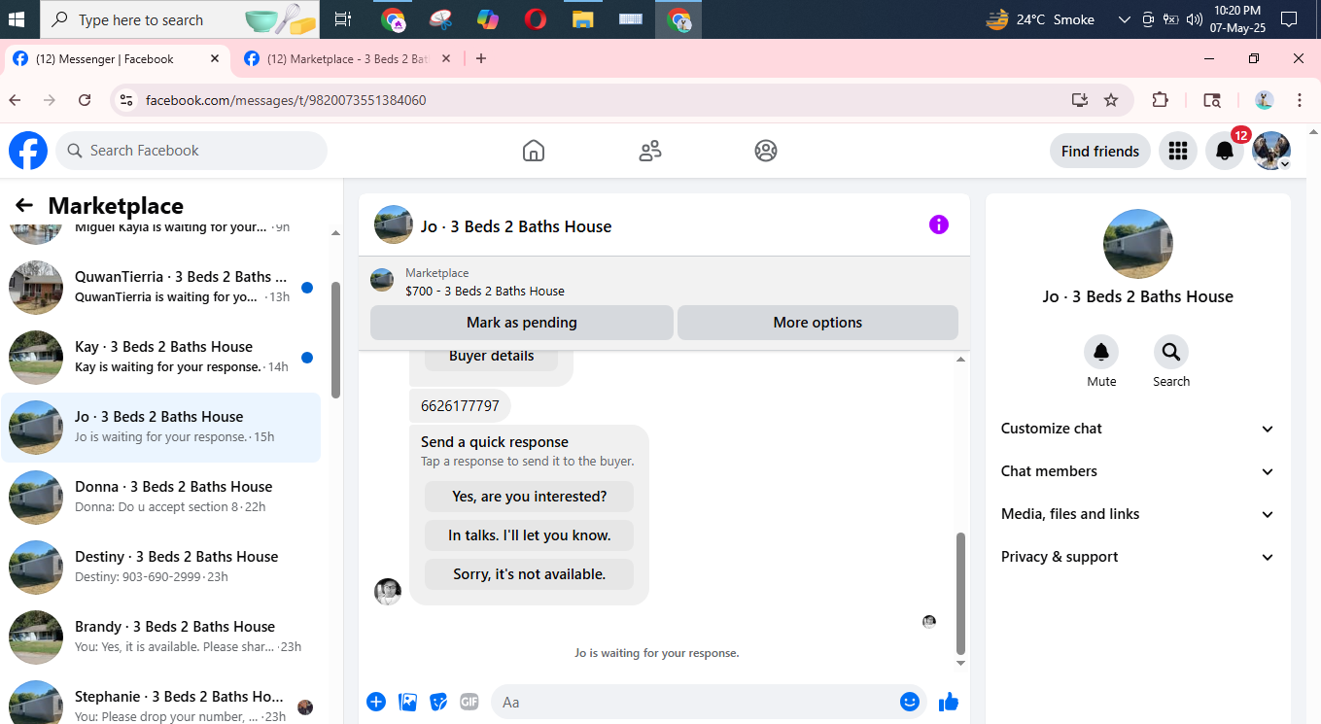
Task: Install app icon in the address bar
Action: tap(1079, 100)
